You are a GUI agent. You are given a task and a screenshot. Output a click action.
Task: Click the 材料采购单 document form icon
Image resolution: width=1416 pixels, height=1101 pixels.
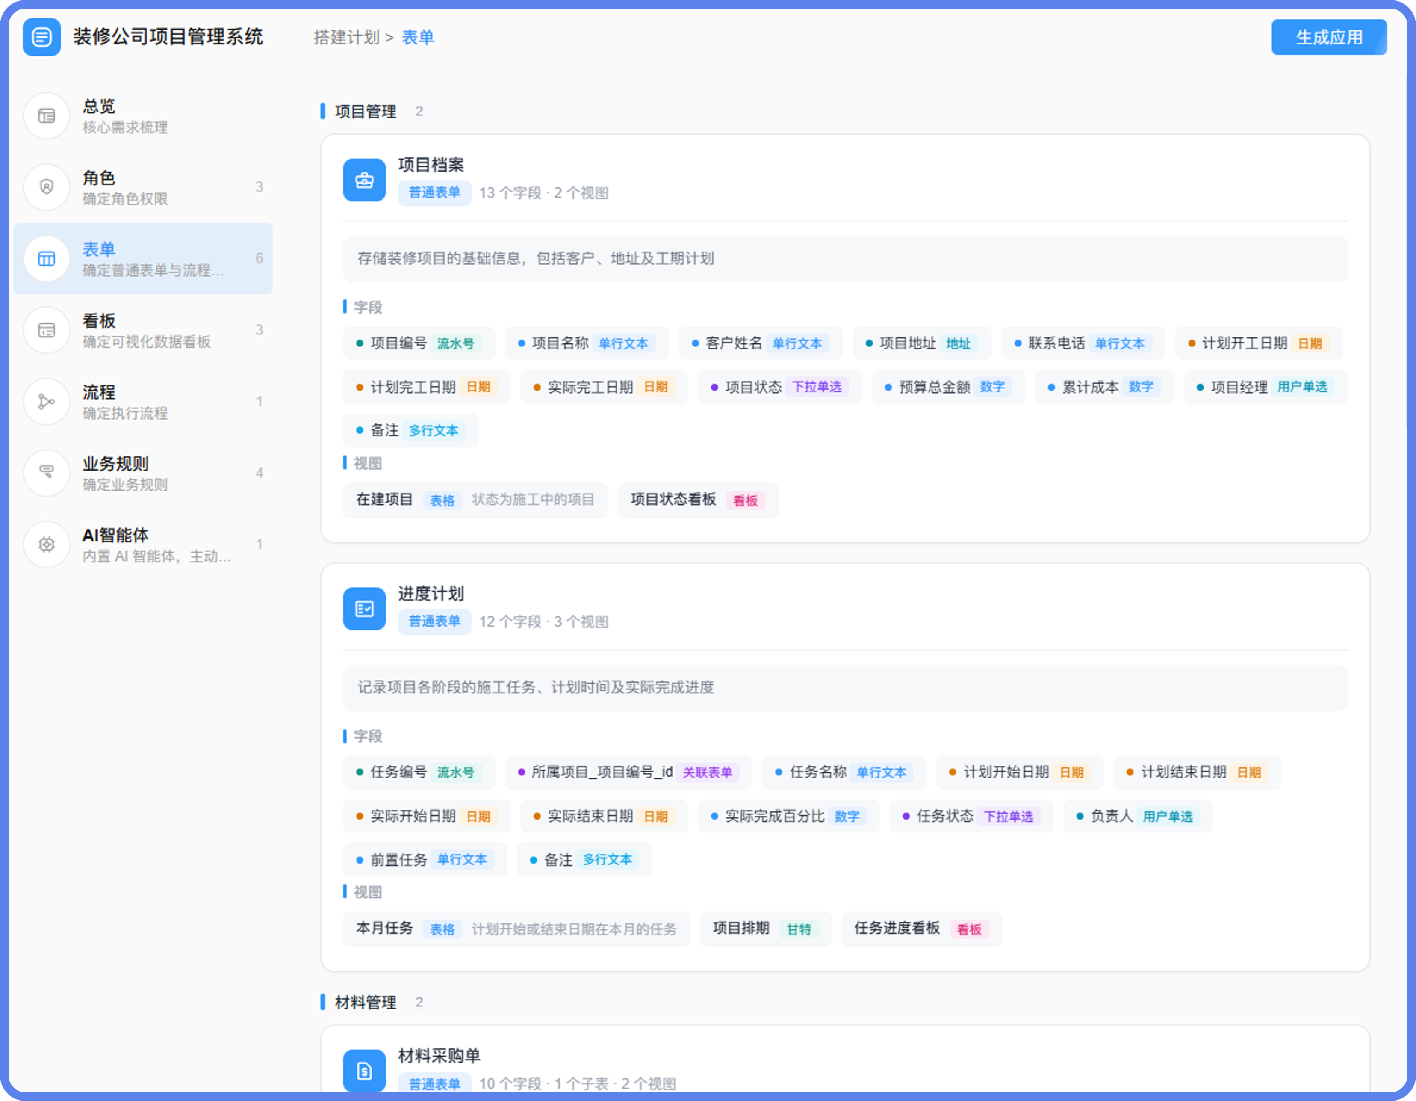pyautogui.click(x=364, y=1071)
